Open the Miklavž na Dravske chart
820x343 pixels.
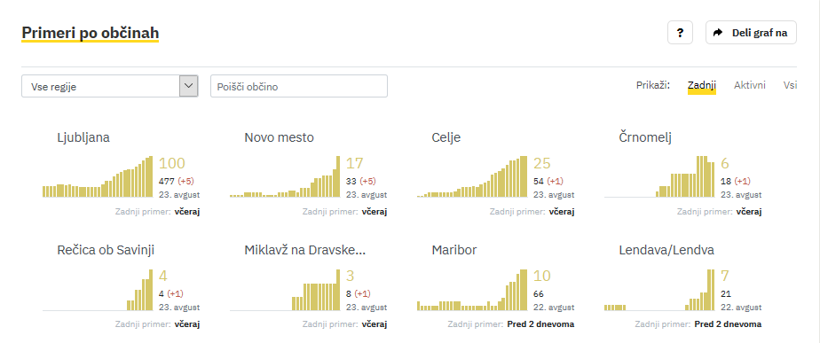click(x=285, y=290)
